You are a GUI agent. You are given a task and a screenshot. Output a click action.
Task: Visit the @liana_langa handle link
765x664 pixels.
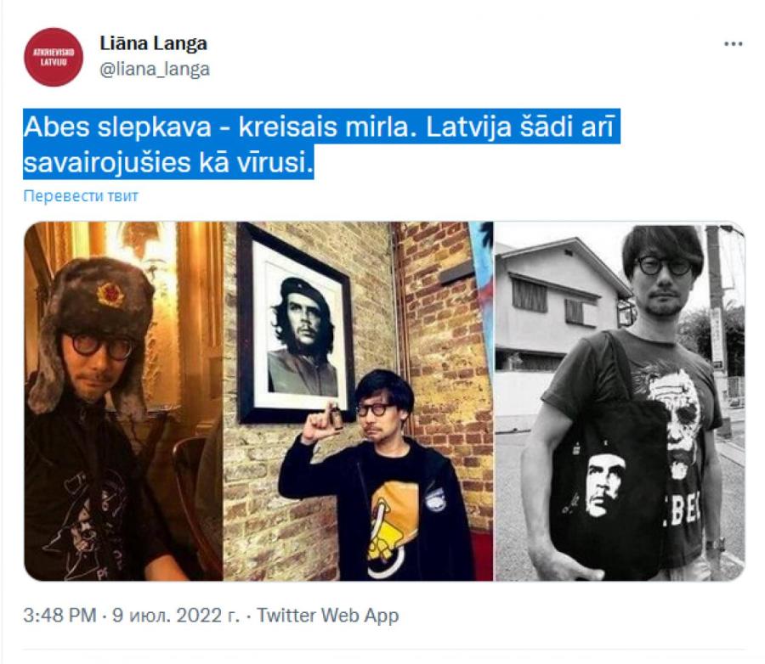pos(155,70)
